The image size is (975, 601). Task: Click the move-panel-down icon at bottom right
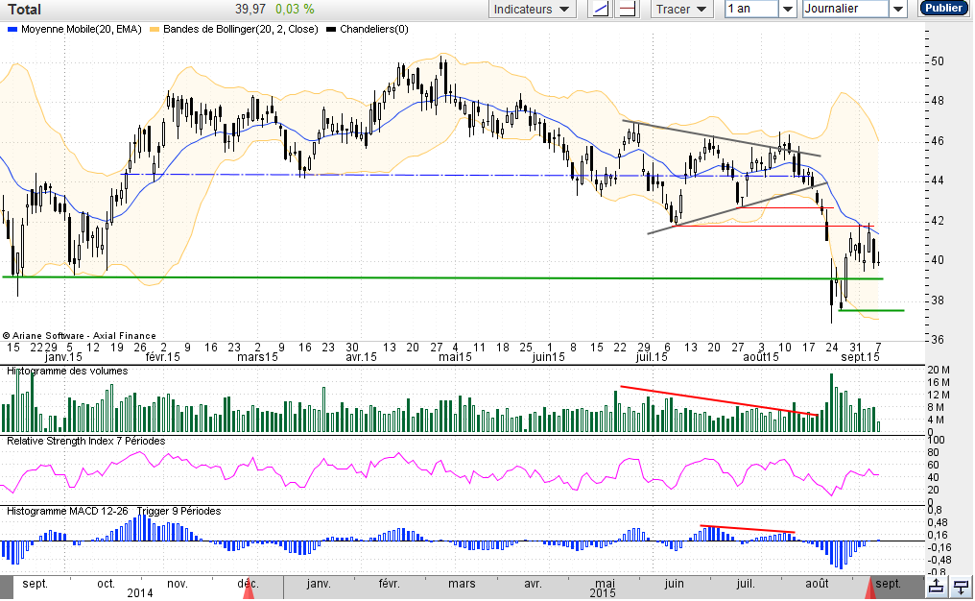point(962,586)
